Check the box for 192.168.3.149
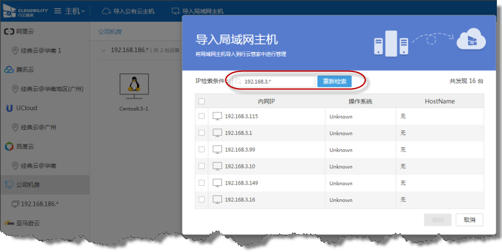Image resolution: width=502 pixels, height=252 pixels. tap(201, 183)
